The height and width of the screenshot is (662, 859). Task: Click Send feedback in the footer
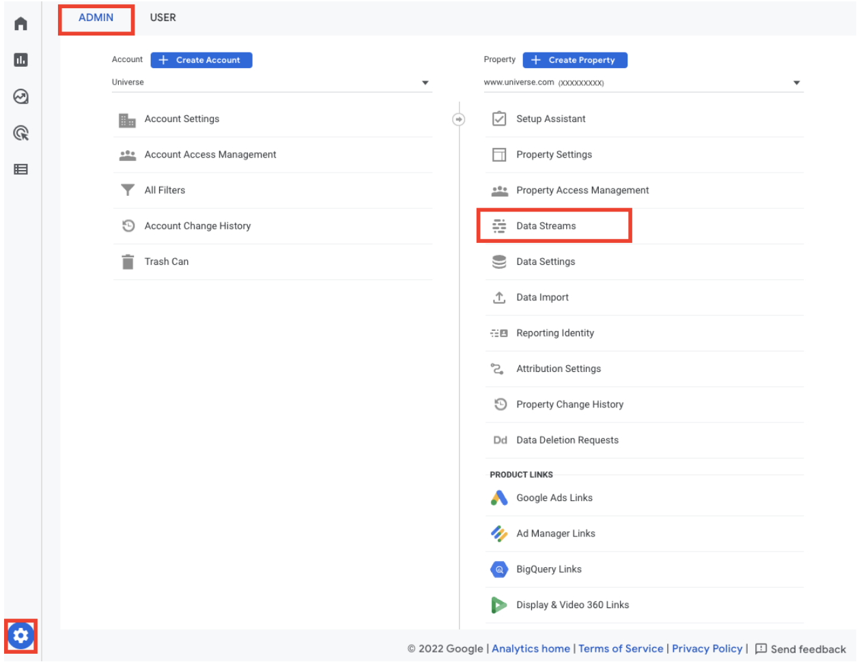click(800, 649)
